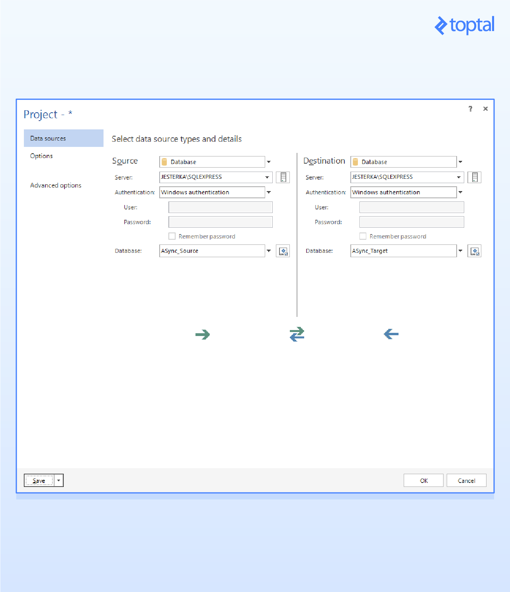Click the OK button
Image resolution: width=510 pixels, height=592 pixels.
423,480
